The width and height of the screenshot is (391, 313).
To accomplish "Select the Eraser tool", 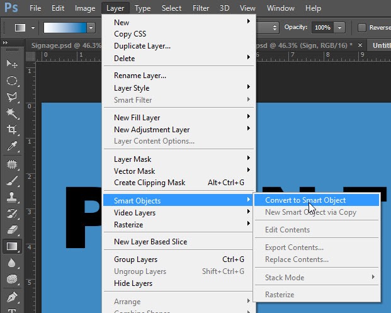I will tap(12, 230).
